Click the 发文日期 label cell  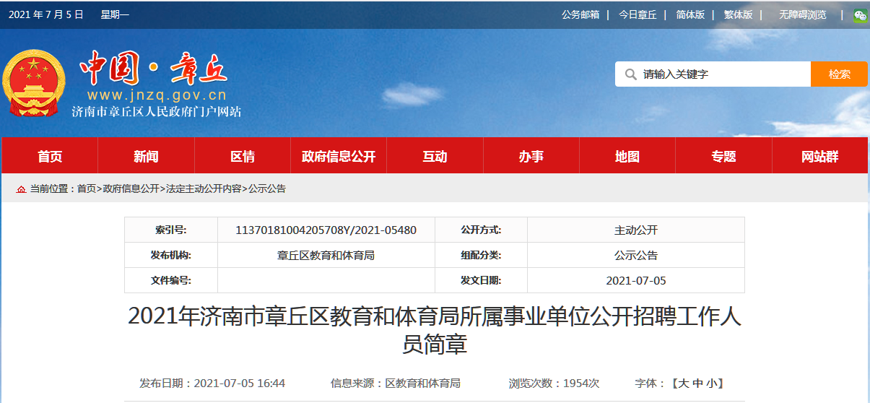point(481,280)
